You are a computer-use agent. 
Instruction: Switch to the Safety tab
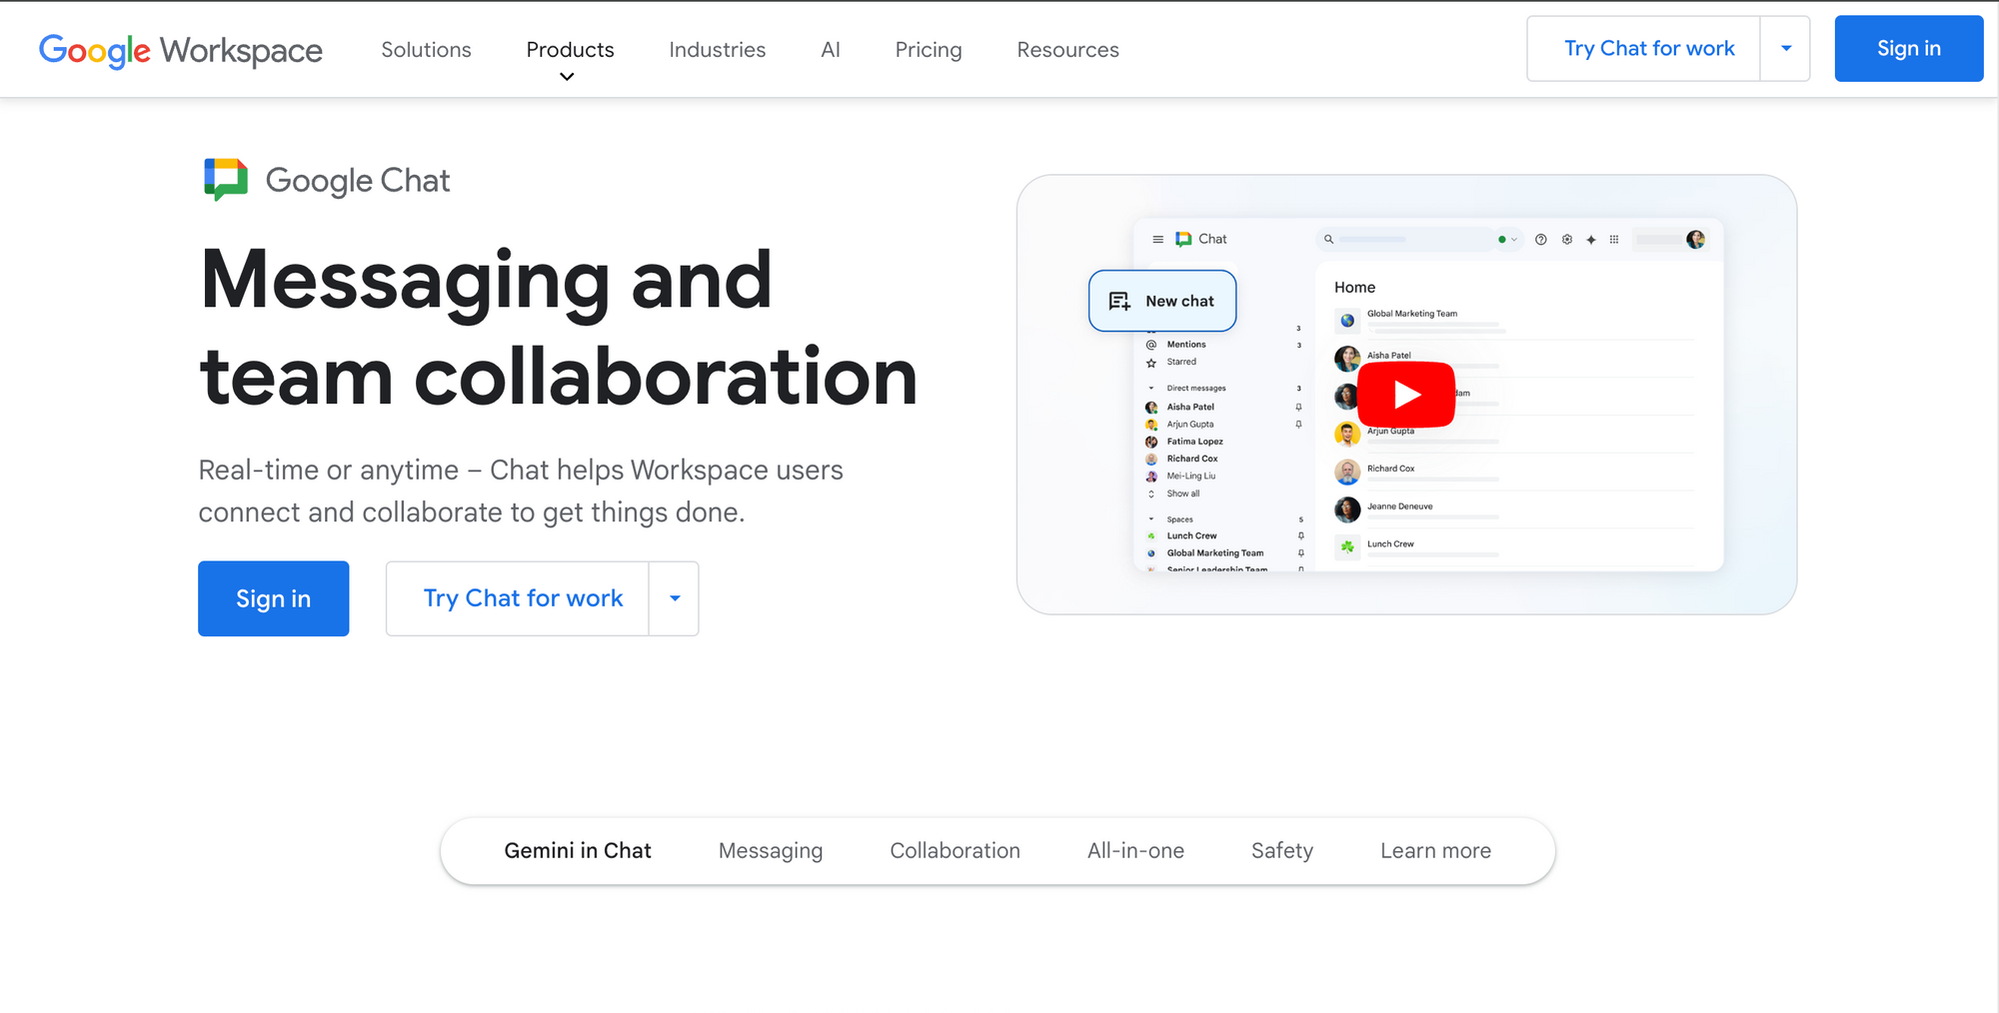tap(1281, 851)
